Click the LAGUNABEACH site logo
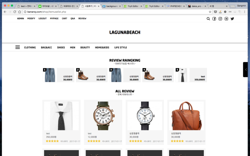The height and width of the screenshot is (156, 250). tap(125, 32)
